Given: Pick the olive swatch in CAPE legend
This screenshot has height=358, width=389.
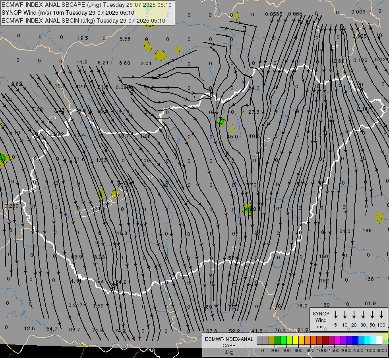Looking at the screenshot, I should pyautogui.click(x=272, y=340).
